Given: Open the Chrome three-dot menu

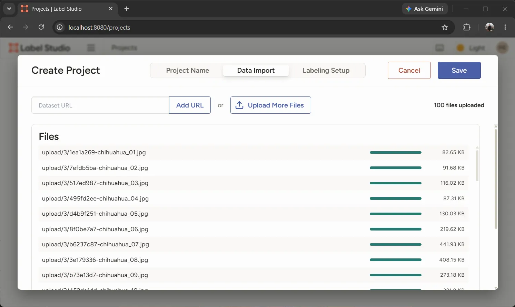Looking at the screenshot, I should pos(505,27).
